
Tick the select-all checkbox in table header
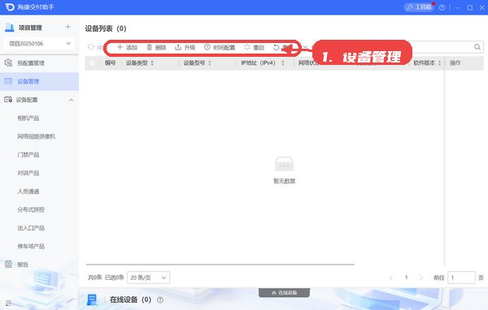tap(93, 63)
